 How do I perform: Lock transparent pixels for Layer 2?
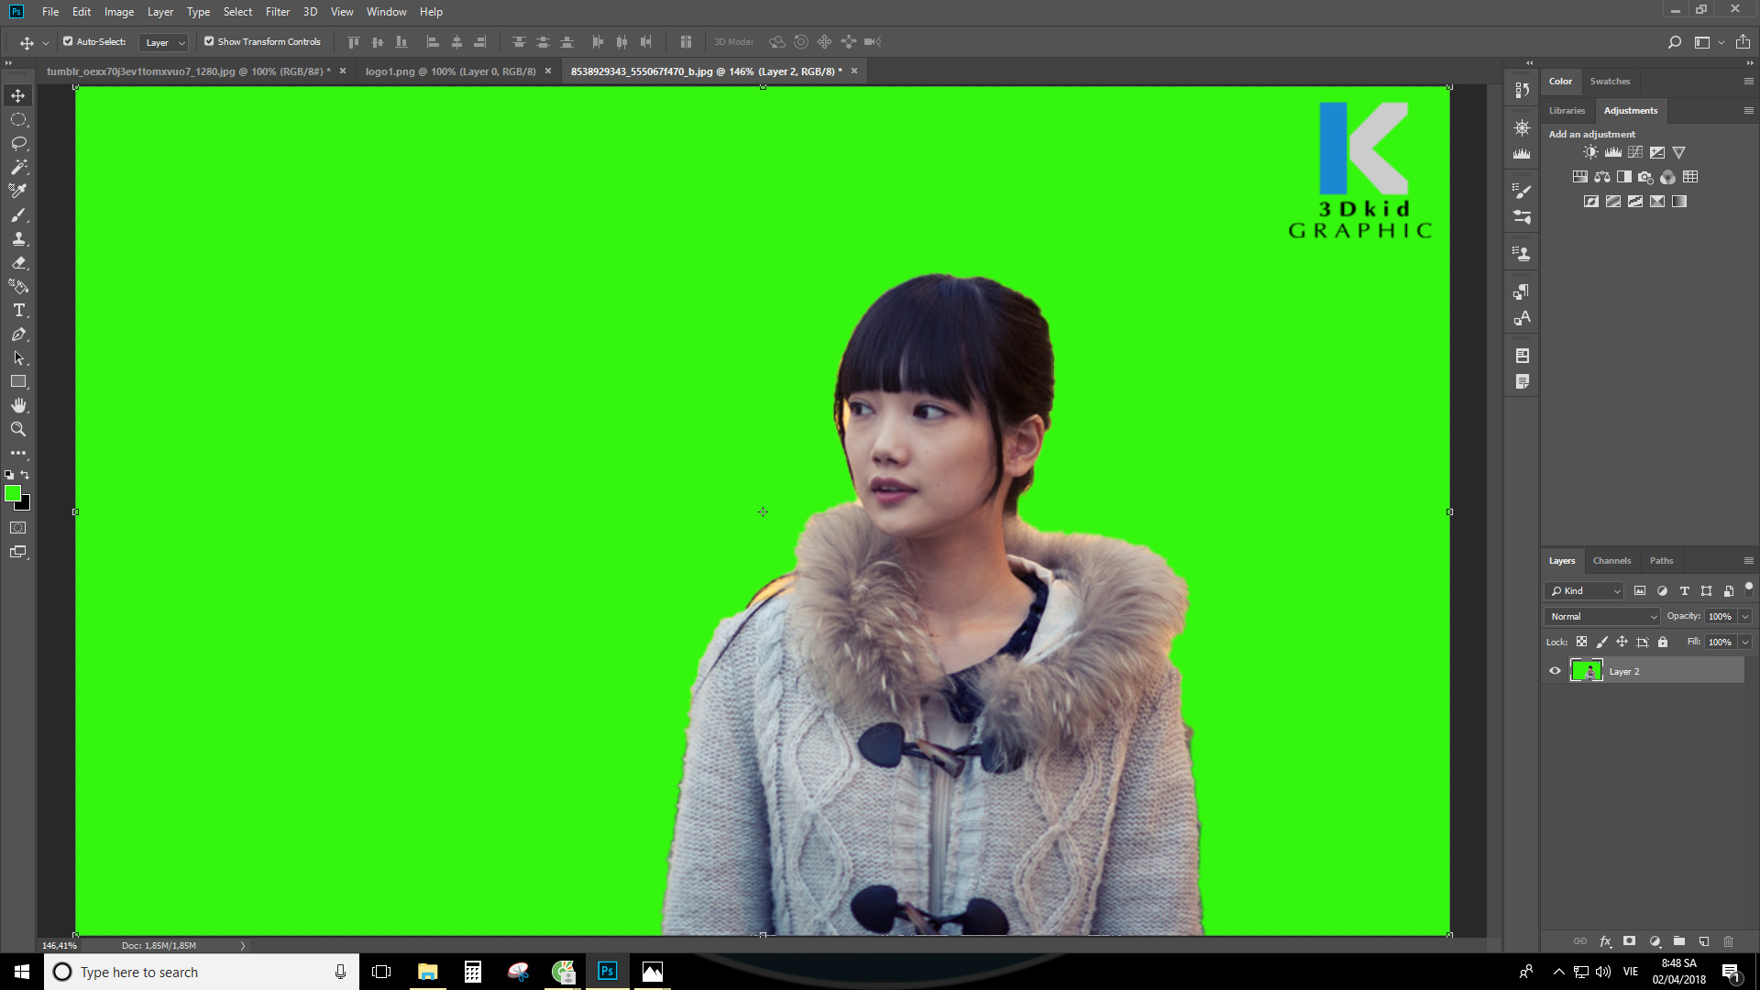coord(1581,642)
